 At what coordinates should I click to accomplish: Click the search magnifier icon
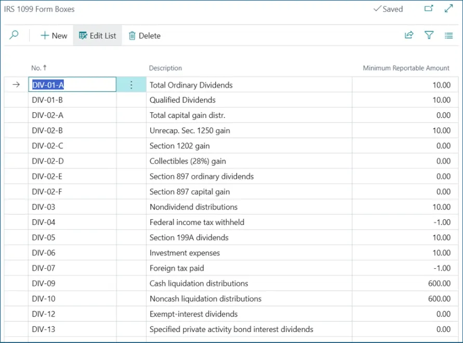(14, 35)
